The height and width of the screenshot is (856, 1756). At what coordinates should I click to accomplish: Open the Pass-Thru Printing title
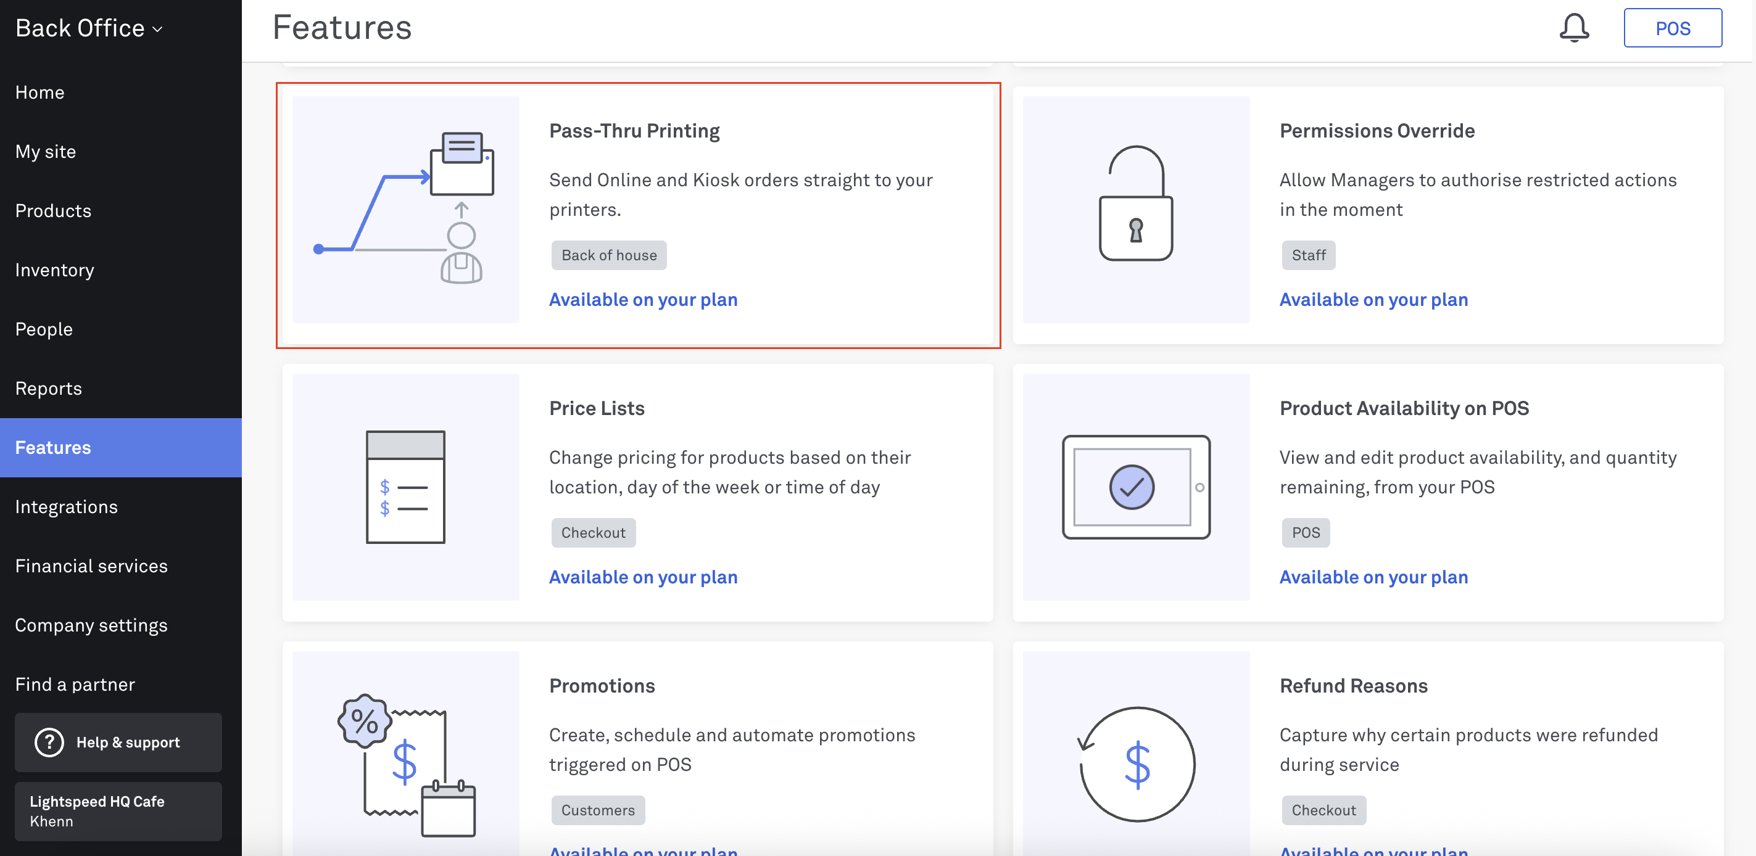click(x=634, y=131)
